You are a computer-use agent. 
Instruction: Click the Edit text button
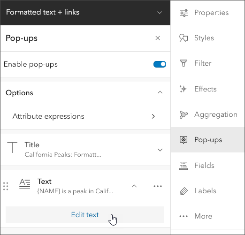point(85,215)
